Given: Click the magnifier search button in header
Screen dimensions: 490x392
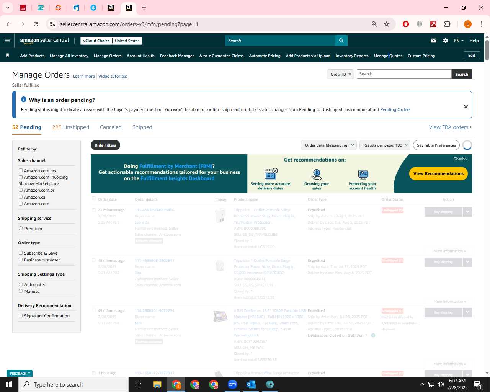Looking at the screenshot, I should coord(341,41).
